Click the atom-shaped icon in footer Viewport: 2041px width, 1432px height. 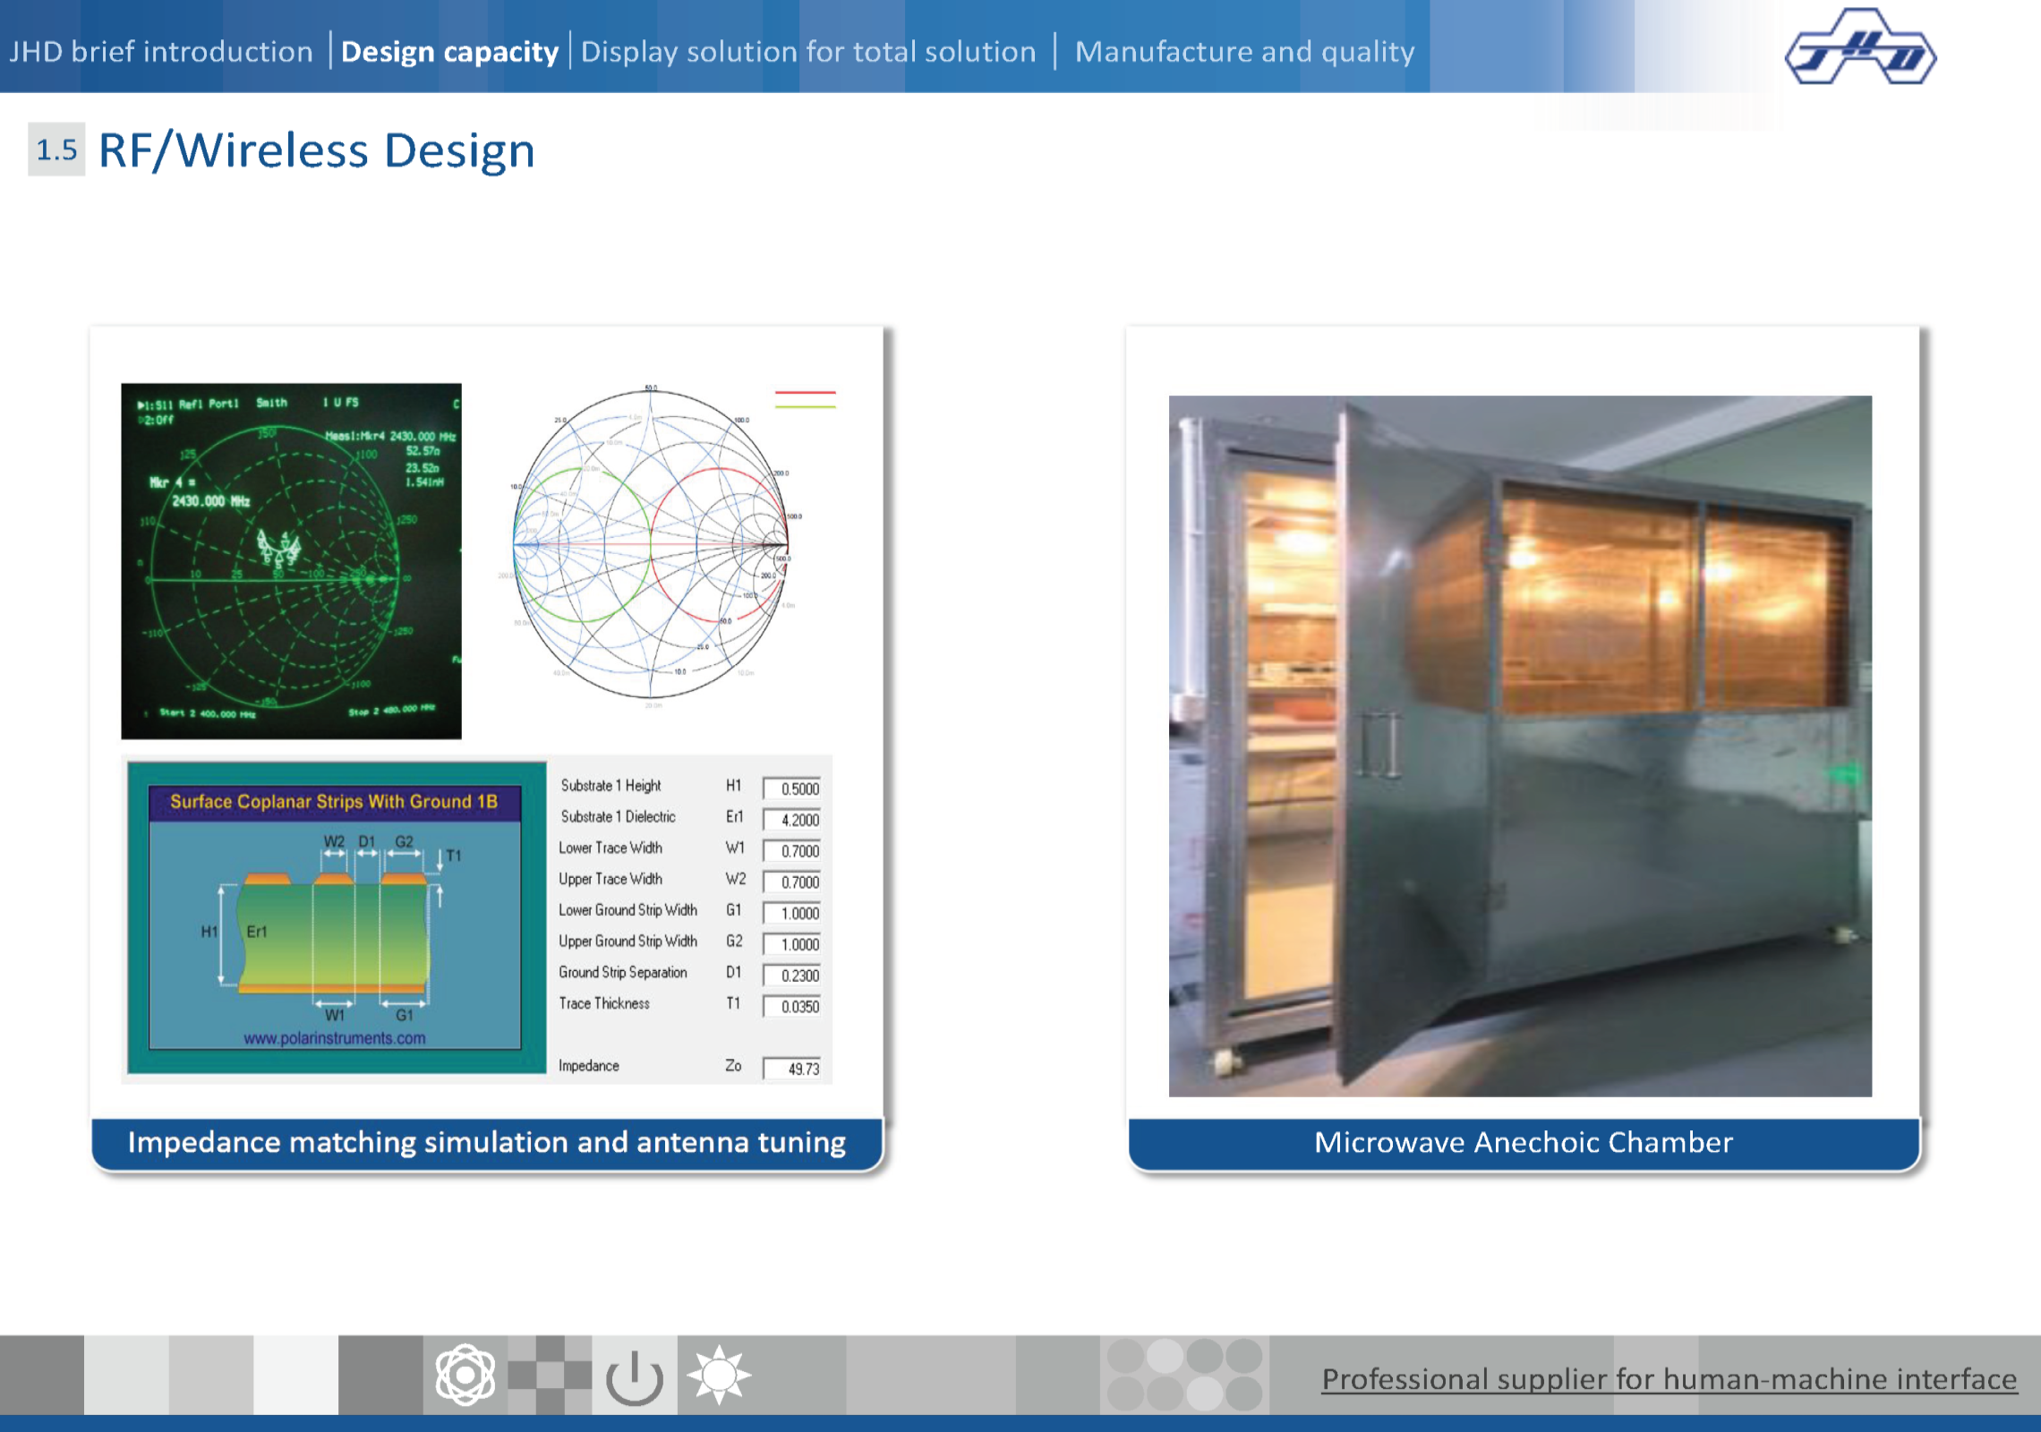465,1375
